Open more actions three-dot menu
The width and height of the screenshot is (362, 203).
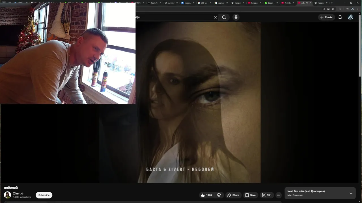(279, 195)
